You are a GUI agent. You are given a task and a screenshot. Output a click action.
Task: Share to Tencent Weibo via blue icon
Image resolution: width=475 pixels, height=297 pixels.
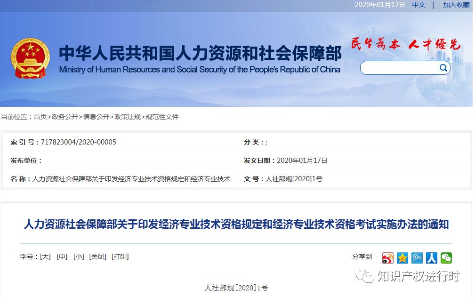pos(417,258)
